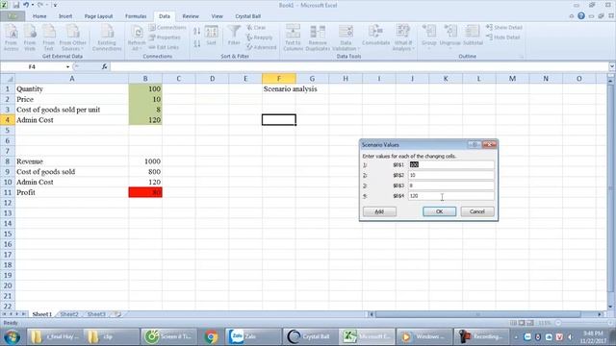Click the Excel Help question mark icon
Image resolution: width=616 pixels, height=346 pixels.
pos(581,16)
